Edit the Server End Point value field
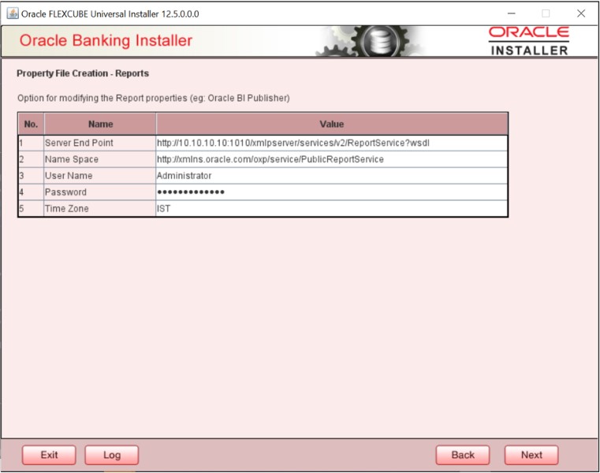 (332, 143)
